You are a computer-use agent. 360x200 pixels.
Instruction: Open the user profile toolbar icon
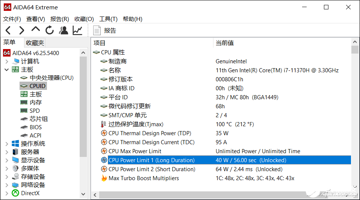click(x=64, y=30)
